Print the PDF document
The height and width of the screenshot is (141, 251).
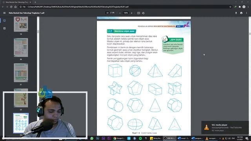241,13
